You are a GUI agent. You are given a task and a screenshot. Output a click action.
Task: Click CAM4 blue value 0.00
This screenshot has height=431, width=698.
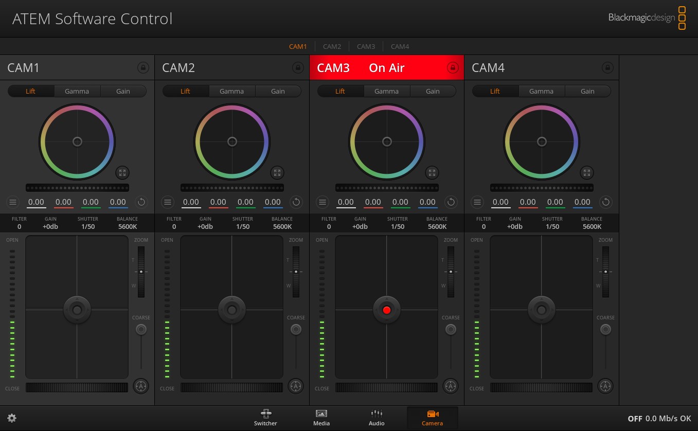pyautogui.click(x=582, y=203)
